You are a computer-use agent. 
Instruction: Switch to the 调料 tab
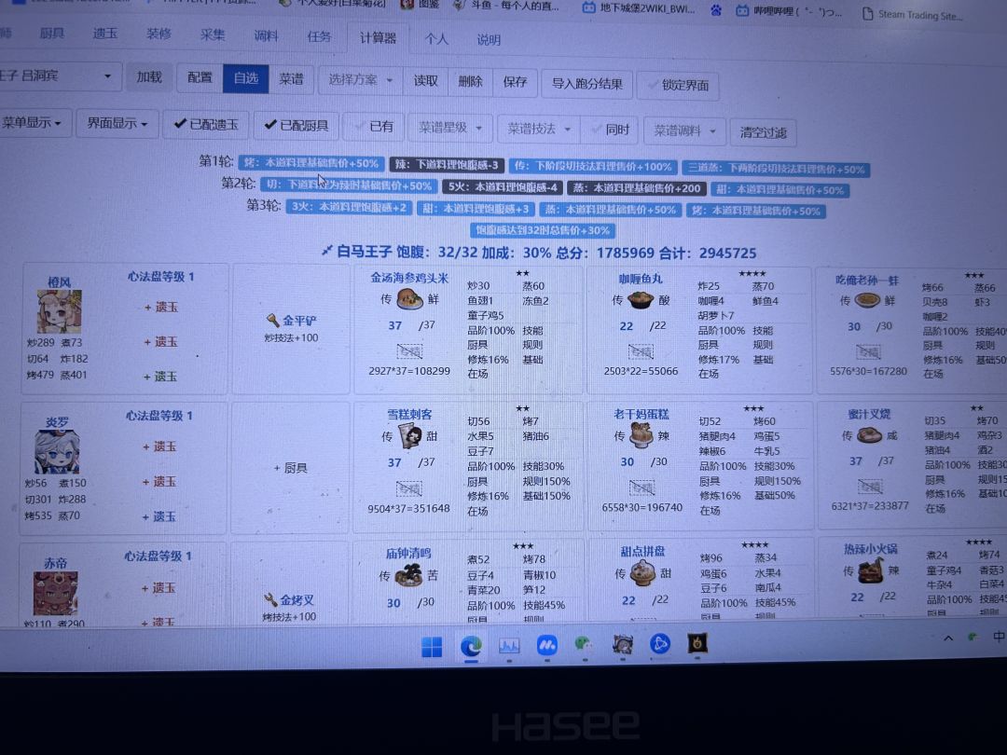tap(266, 36)
